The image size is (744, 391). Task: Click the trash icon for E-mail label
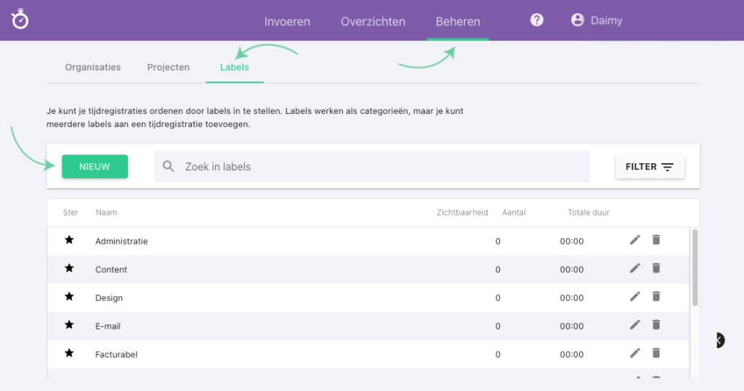click(656, 325)
